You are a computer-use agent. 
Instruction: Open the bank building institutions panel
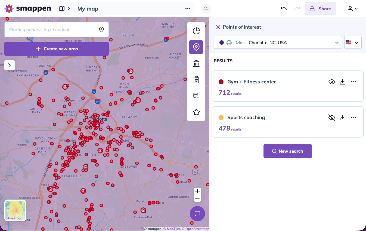click(x=196, y=64)
